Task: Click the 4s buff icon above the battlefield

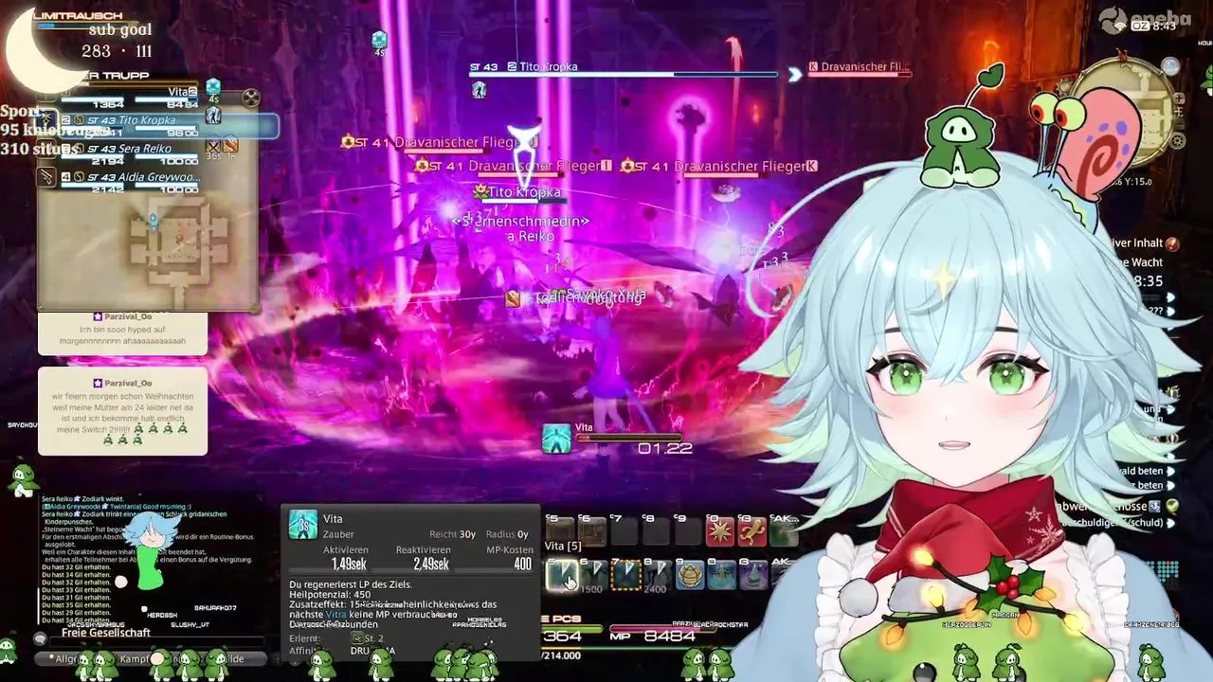Action: [379, 40]
